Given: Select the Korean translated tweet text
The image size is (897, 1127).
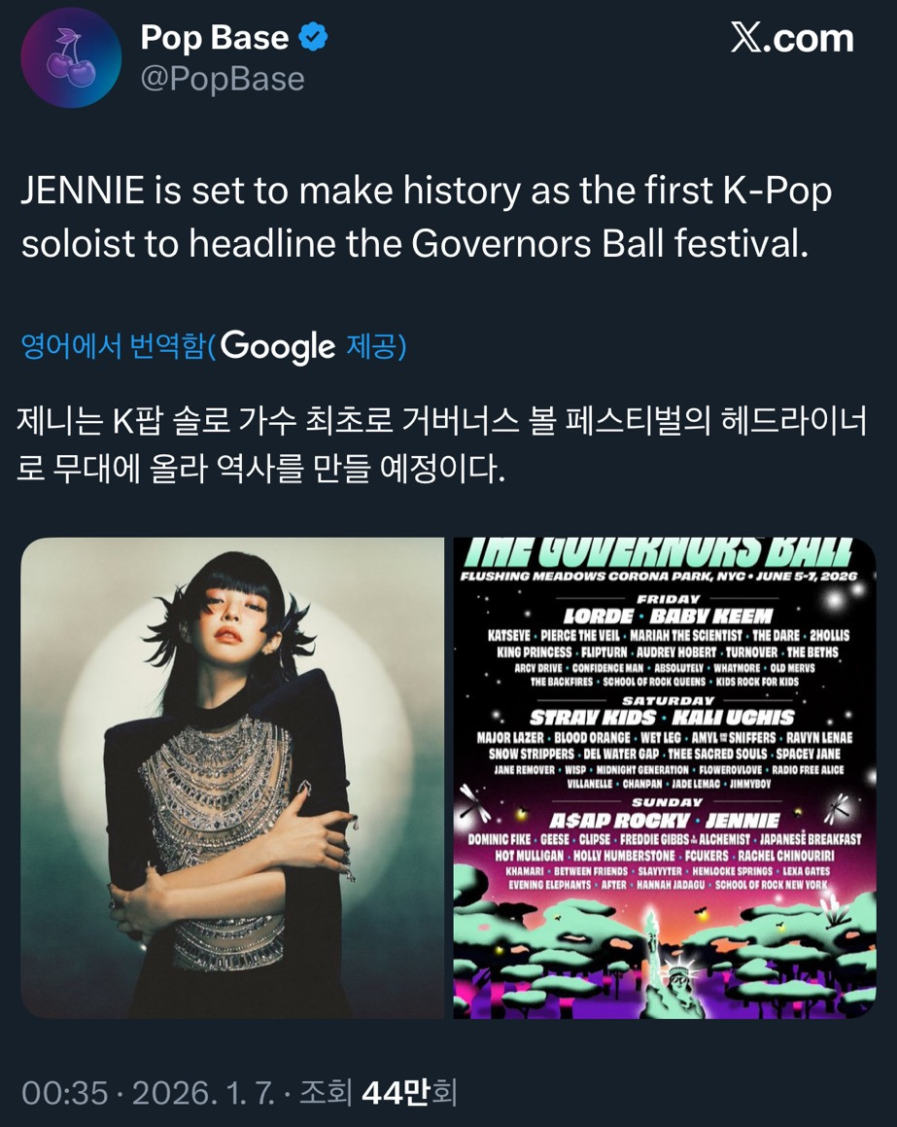Looking at the screenshot, I should coord(441,445).
